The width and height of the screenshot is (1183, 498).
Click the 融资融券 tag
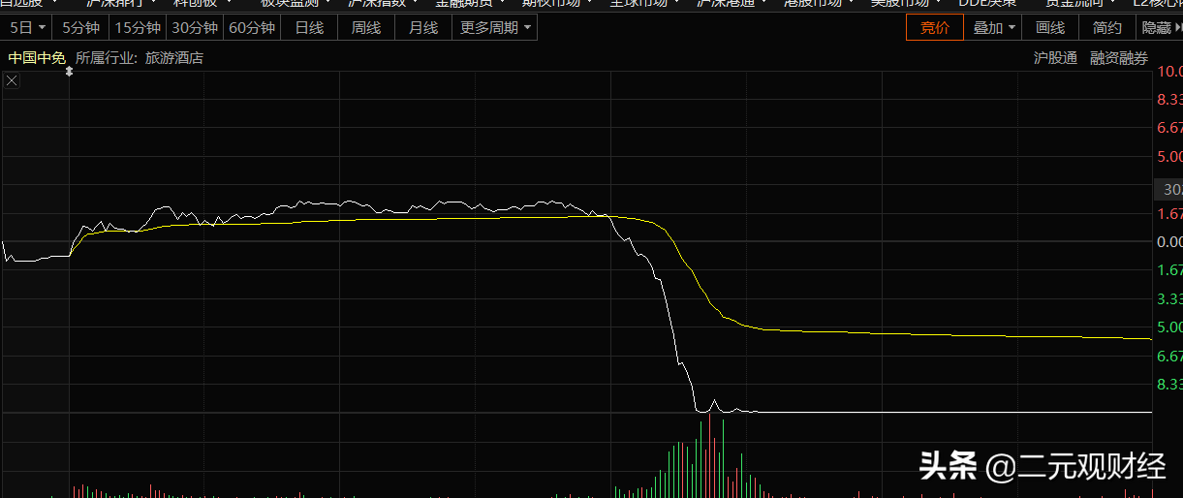[1119, 58]
